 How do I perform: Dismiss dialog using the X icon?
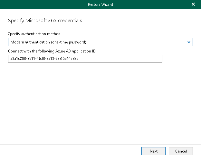coord(193,5)
